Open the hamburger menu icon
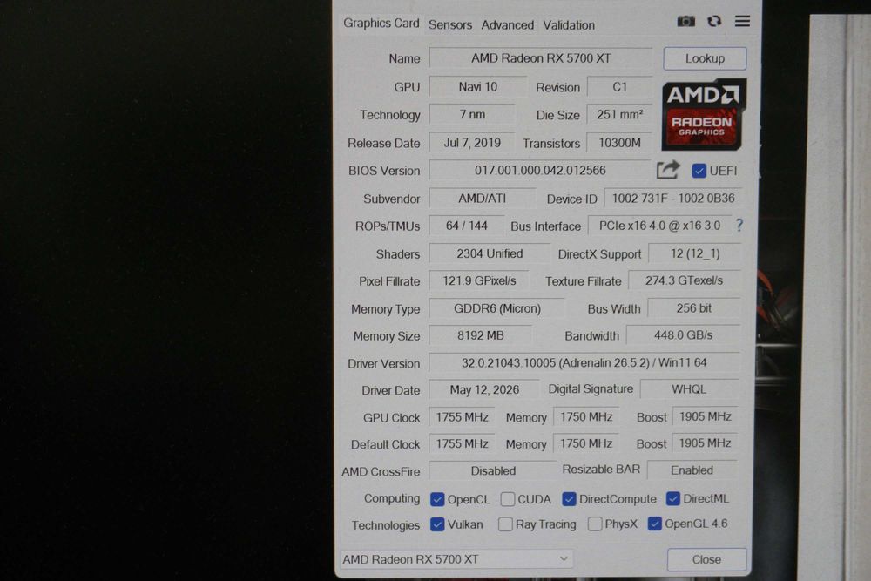Screen dimensions: 871x581 (x=742, y=21)
